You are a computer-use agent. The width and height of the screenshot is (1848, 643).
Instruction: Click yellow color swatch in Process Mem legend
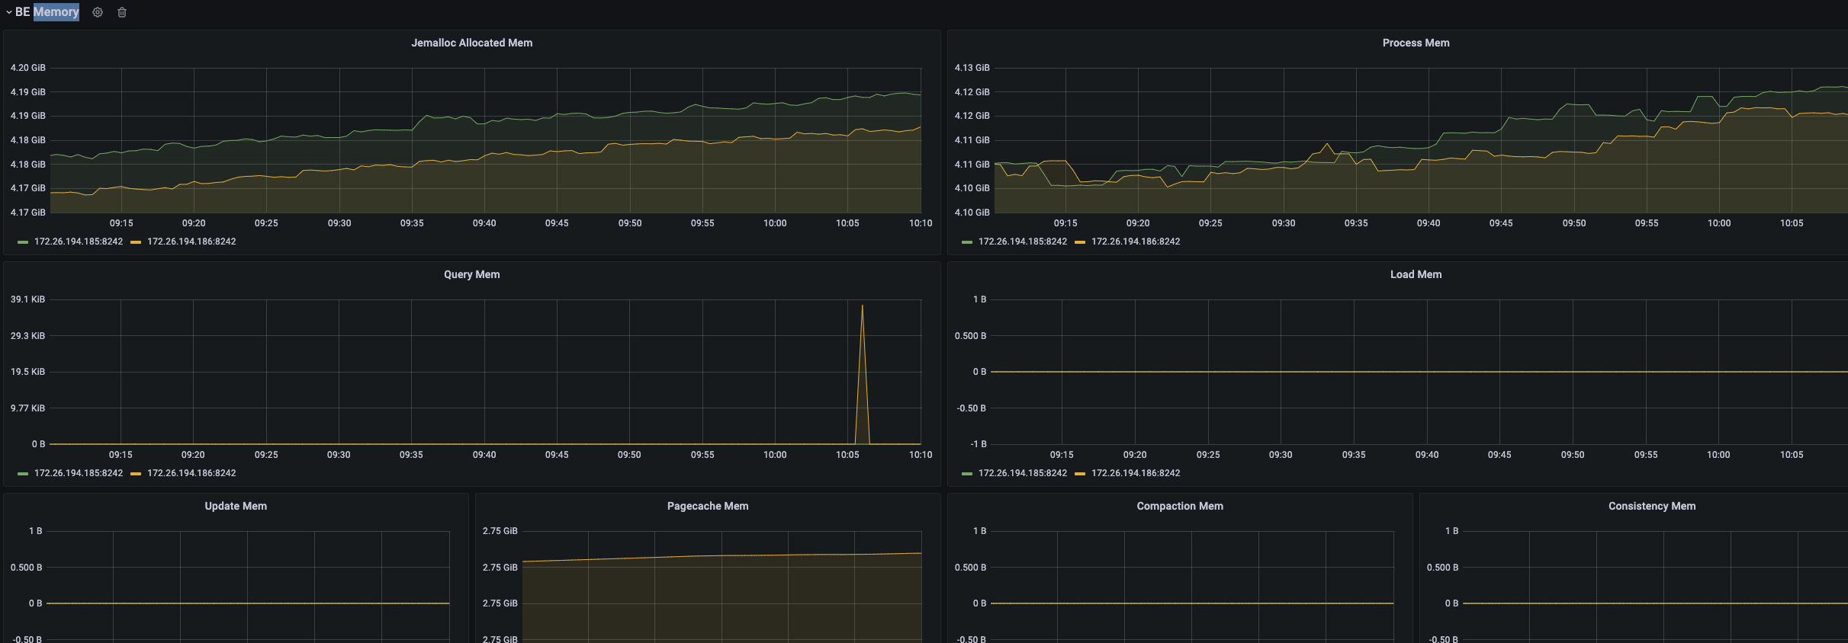point(1080,242)
